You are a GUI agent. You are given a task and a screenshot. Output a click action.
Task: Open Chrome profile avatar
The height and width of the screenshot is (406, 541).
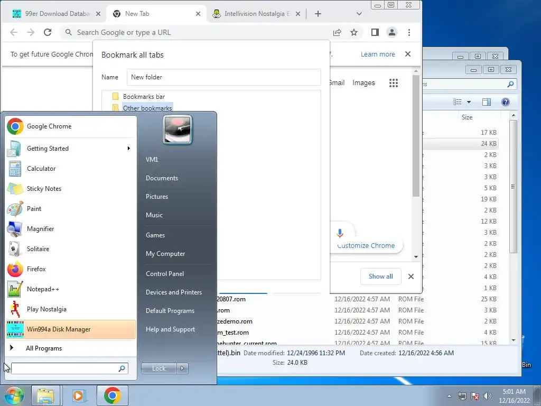coord(392,32)
